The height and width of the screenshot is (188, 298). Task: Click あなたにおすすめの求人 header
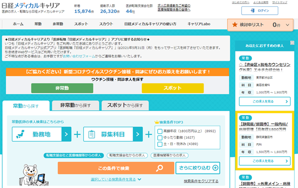(264, 46)
